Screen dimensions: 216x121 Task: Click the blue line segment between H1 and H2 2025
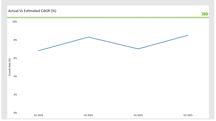click(x=163, y=42)
